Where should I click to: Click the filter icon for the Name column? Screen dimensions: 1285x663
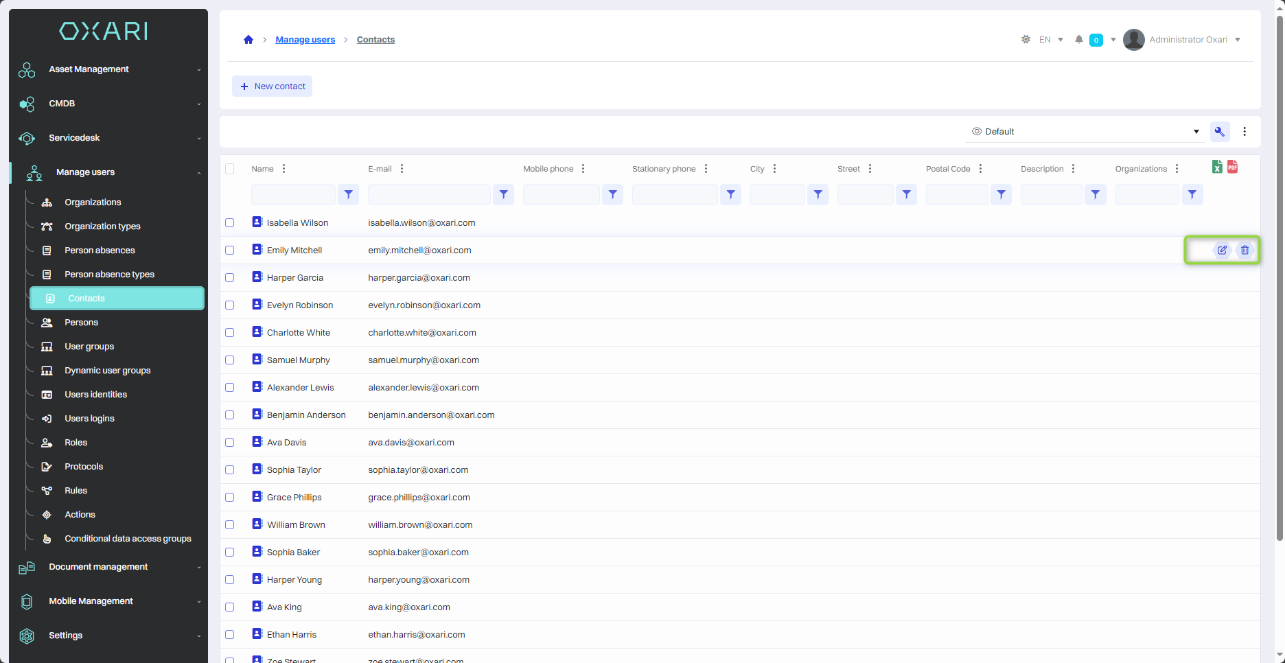(x=349, y=195)
